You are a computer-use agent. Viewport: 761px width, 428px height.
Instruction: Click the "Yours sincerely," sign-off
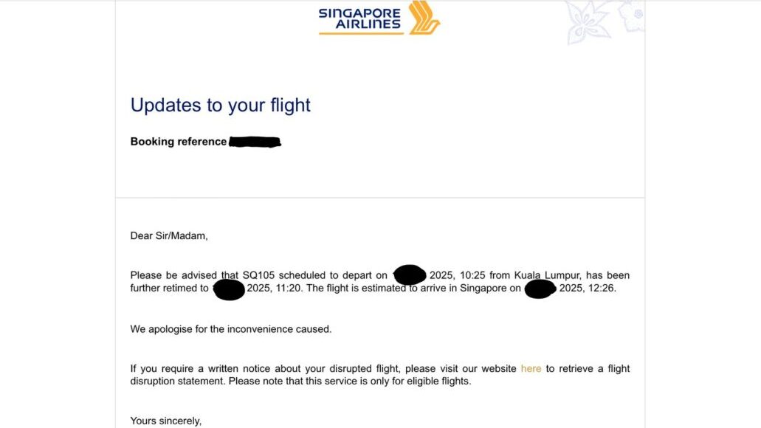pyautogui.click(x=165, y=421)
